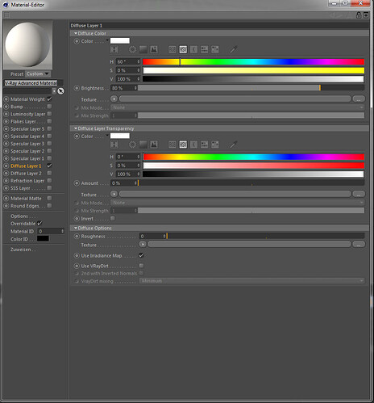Open Transparency texture arrow menu
The height and width of the screenshot is (403, 374).
tap(114, 194)
